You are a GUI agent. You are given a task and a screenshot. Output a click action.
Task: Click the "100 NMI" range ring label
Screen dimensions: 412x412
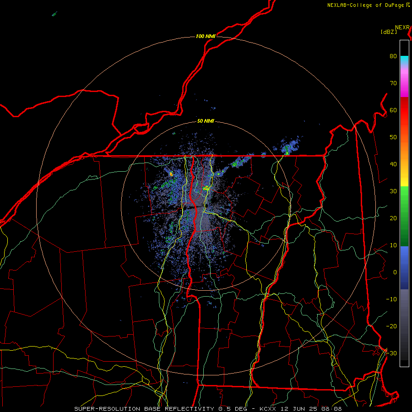click(x=206, y=36)
